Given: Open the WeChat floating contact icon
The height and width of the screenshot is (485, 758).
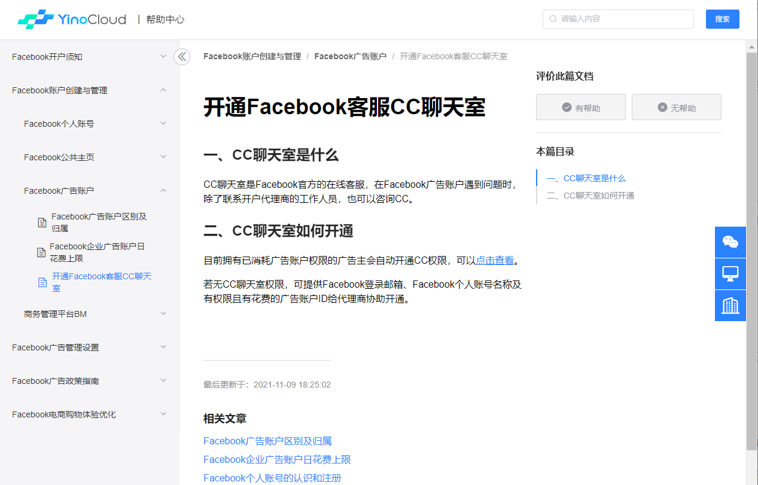Looking at the screenshot, I should pos(730,242).
